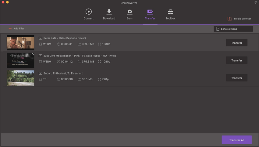Open the Convert tab icon
This screenshot has width=259, height=147.
click(x=88, y=12)
